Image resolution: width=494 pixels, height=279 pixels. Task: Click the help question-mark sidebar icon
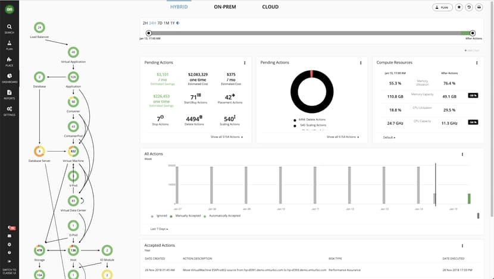[10, 253]
